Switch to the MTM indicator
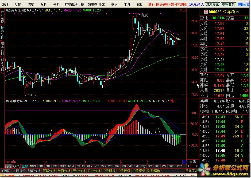 click(x=164, y=166)
